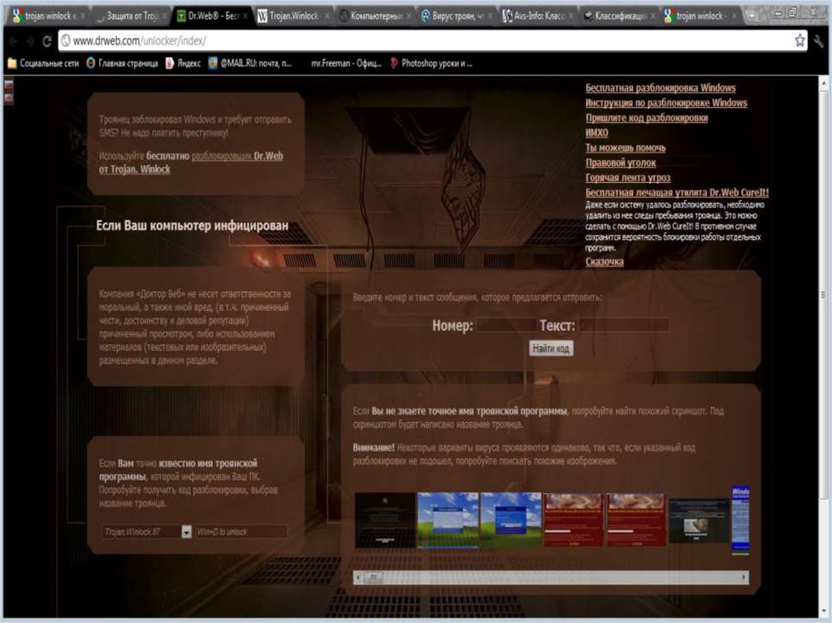Open the Chrome wrench settings menu
Image resolution: width=832 pixels, height=623 pixels.
pos(819,41)
